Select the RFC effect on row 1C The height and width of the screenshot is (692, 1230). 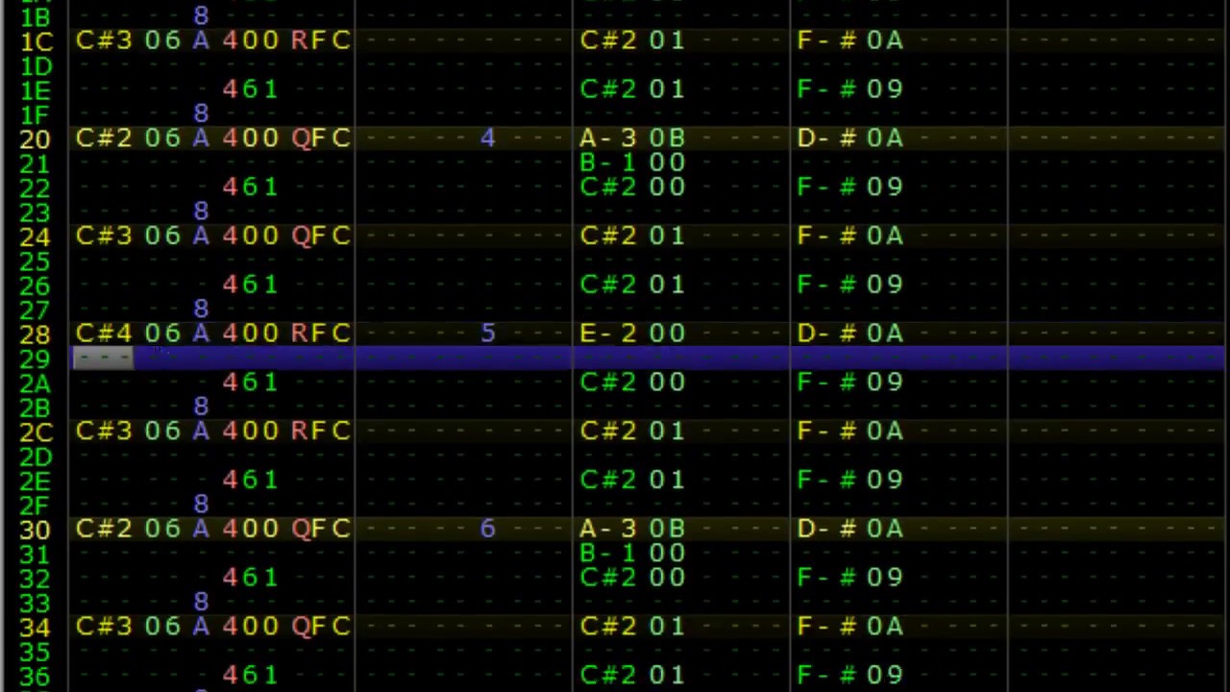pos(321,40)
